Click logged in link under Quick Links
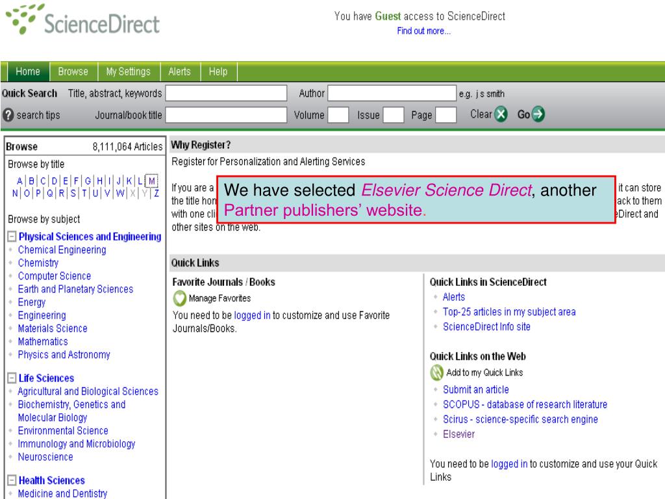The image size is (665, 499). 509,464
